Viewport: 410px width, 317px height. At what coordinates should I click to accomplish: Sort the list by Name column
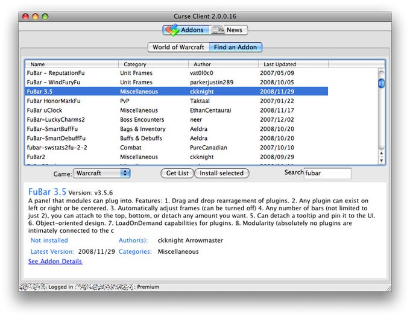click(x=72, y=64)
